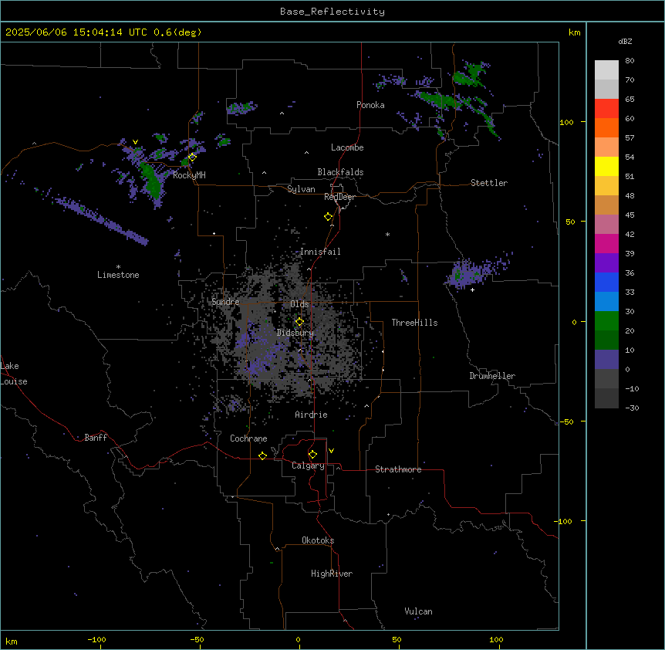This screenshot has height=650, width=665.
Task: Select the red 60-65 dBZ legend color
Action: click(x=606, y=109)
